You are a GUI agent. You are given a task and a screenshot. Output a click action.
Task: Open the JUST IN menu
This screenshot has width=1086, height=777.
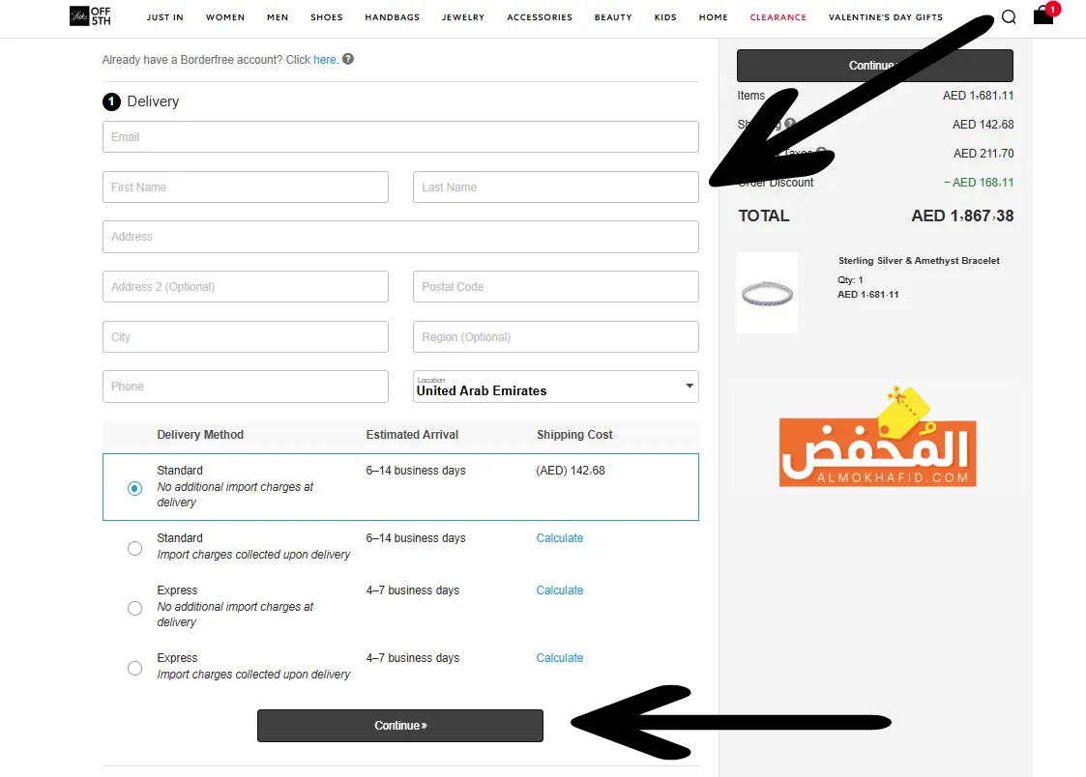pos(164,17)
